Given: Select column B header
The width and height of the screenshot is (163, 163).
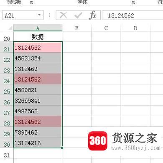Looking at the screenshot, I should coord(77,28).
